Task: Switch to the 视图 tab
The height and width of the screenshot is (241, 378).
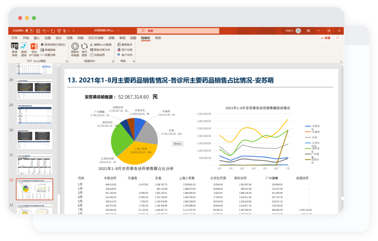Action: (133, 38)
